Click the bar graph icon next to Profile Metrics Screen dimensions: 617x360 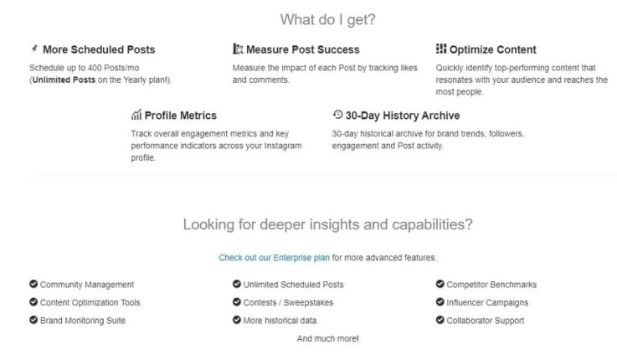136,115
